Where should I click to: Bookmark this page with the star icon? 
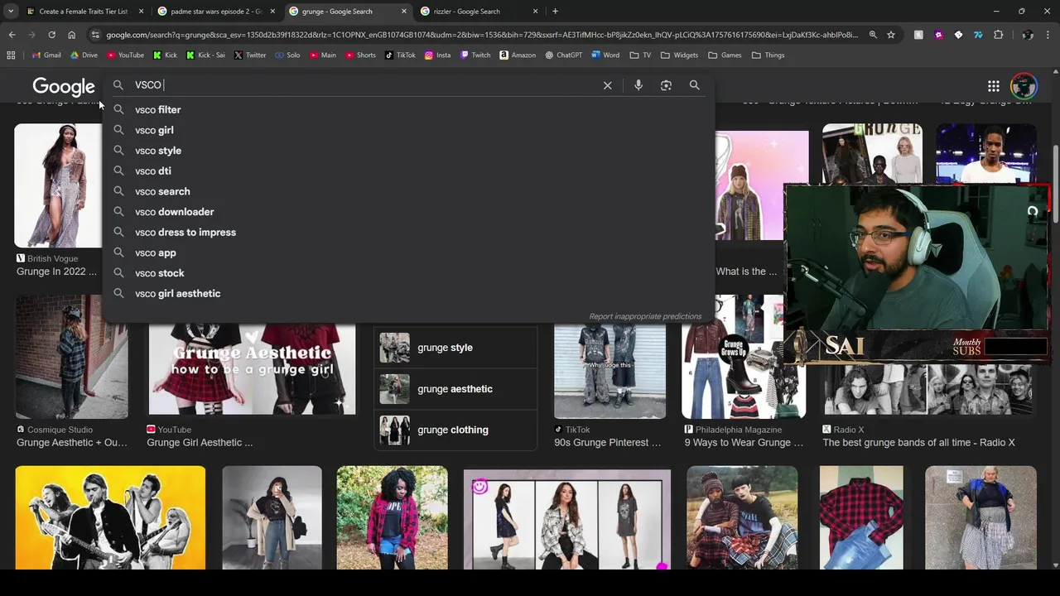(890, 35)
